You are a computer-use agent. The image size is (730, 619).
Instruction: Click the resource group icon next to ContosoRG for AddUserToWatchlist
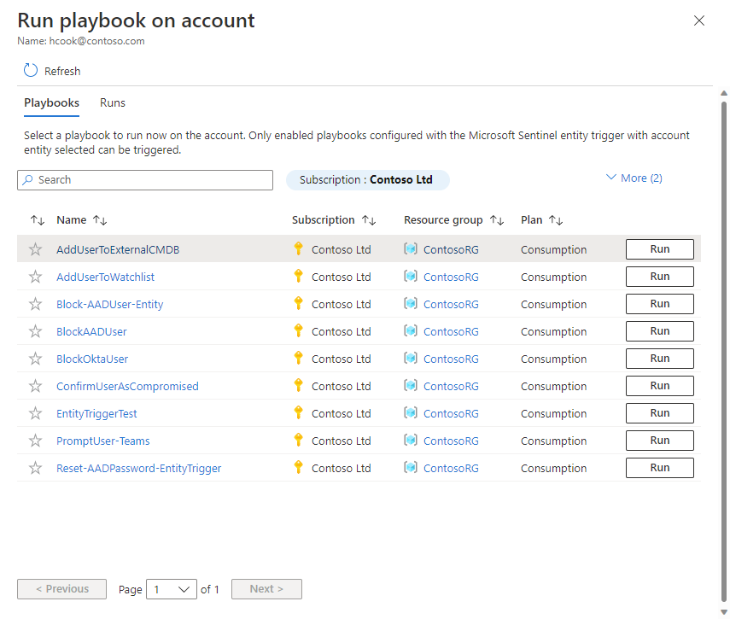click(x=412, y=276)
